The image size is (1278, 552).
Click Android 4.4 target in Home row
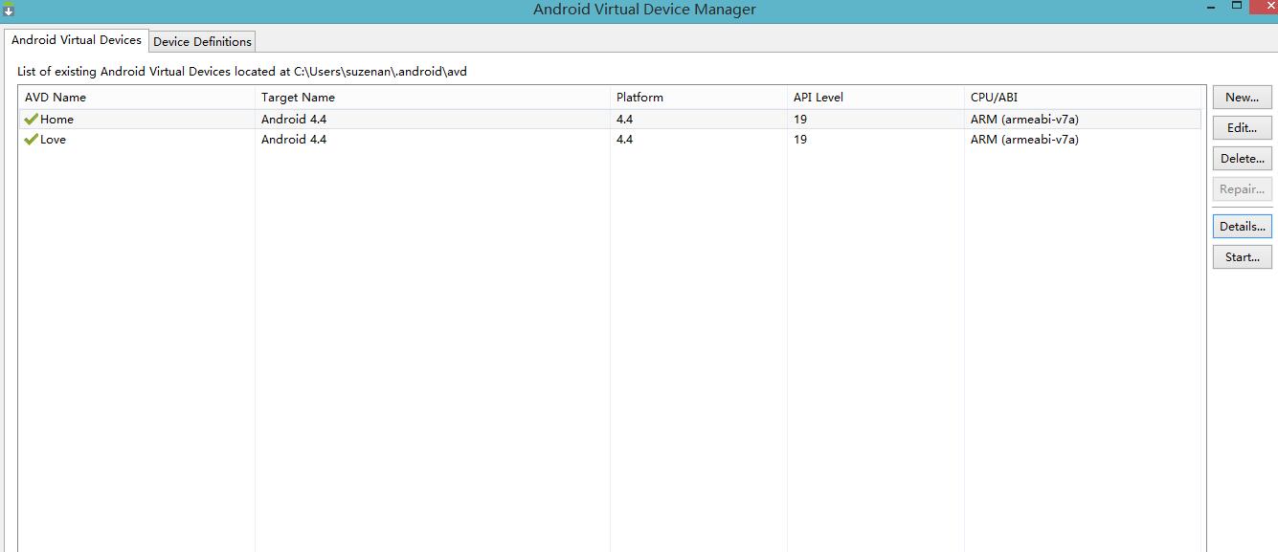294,120
